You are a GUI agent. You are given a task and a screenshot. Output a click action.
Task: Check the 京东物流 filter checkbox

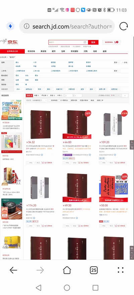point(50,100)
